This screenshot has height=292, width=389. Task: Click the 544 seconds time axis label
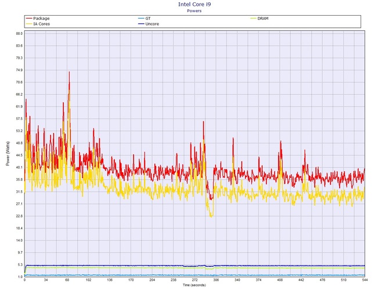(365, 280)
